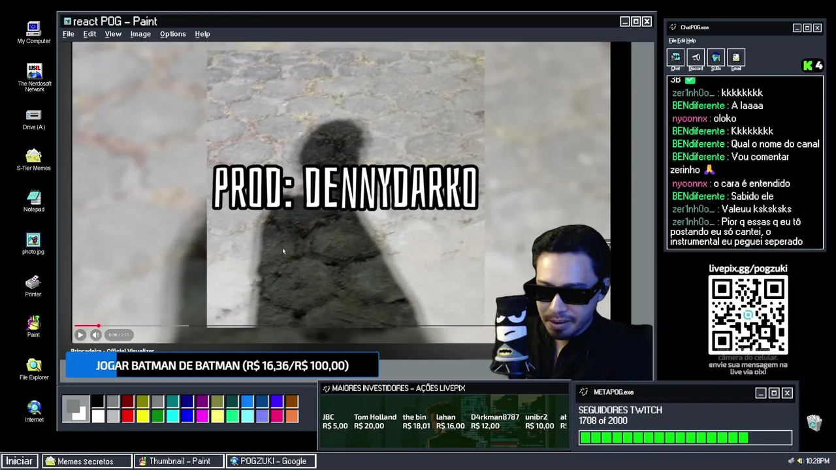Click the SUBs icon in ChatPOG
The height and width of the screenshot is (470, 836).
(x=716, y=58)
